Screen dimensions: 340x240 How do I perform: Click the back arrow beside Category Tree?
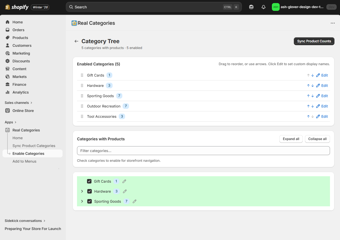(x=76, y=41)
